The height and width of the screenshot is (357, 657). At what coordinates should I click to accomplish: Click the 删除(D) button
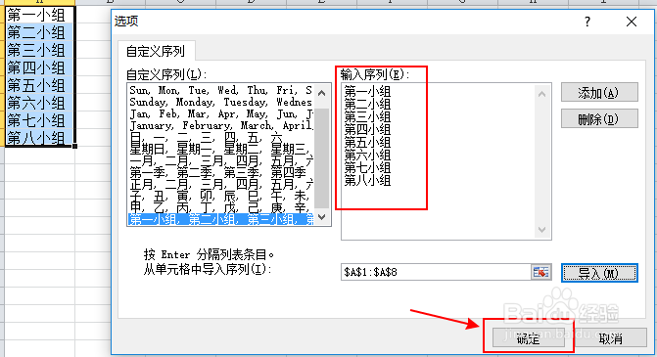point(599,119)
